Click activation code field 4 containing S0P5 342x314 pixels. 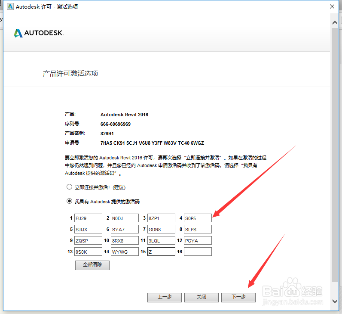198,218
